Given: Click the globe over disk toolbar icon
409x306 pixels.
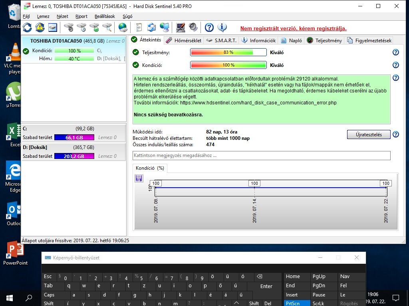Looking at the screenshot, I should point(123,27).
